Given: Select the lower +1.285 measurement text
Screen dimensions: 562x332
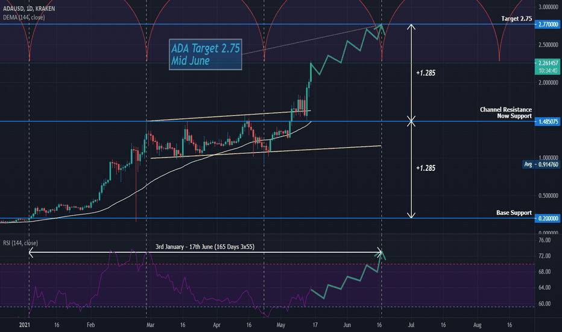Looking at the screenshot, I should [426, 168].
